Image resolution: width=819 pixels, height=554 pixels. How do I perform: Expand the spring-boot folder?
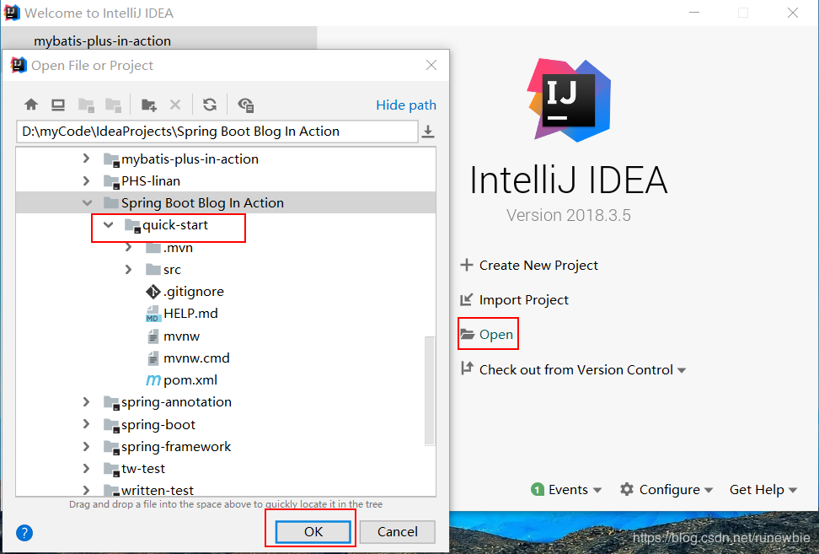click(x=87, y=424)
